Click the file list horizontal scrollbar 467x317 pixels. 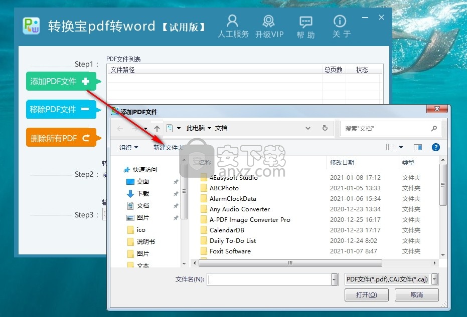290,263
